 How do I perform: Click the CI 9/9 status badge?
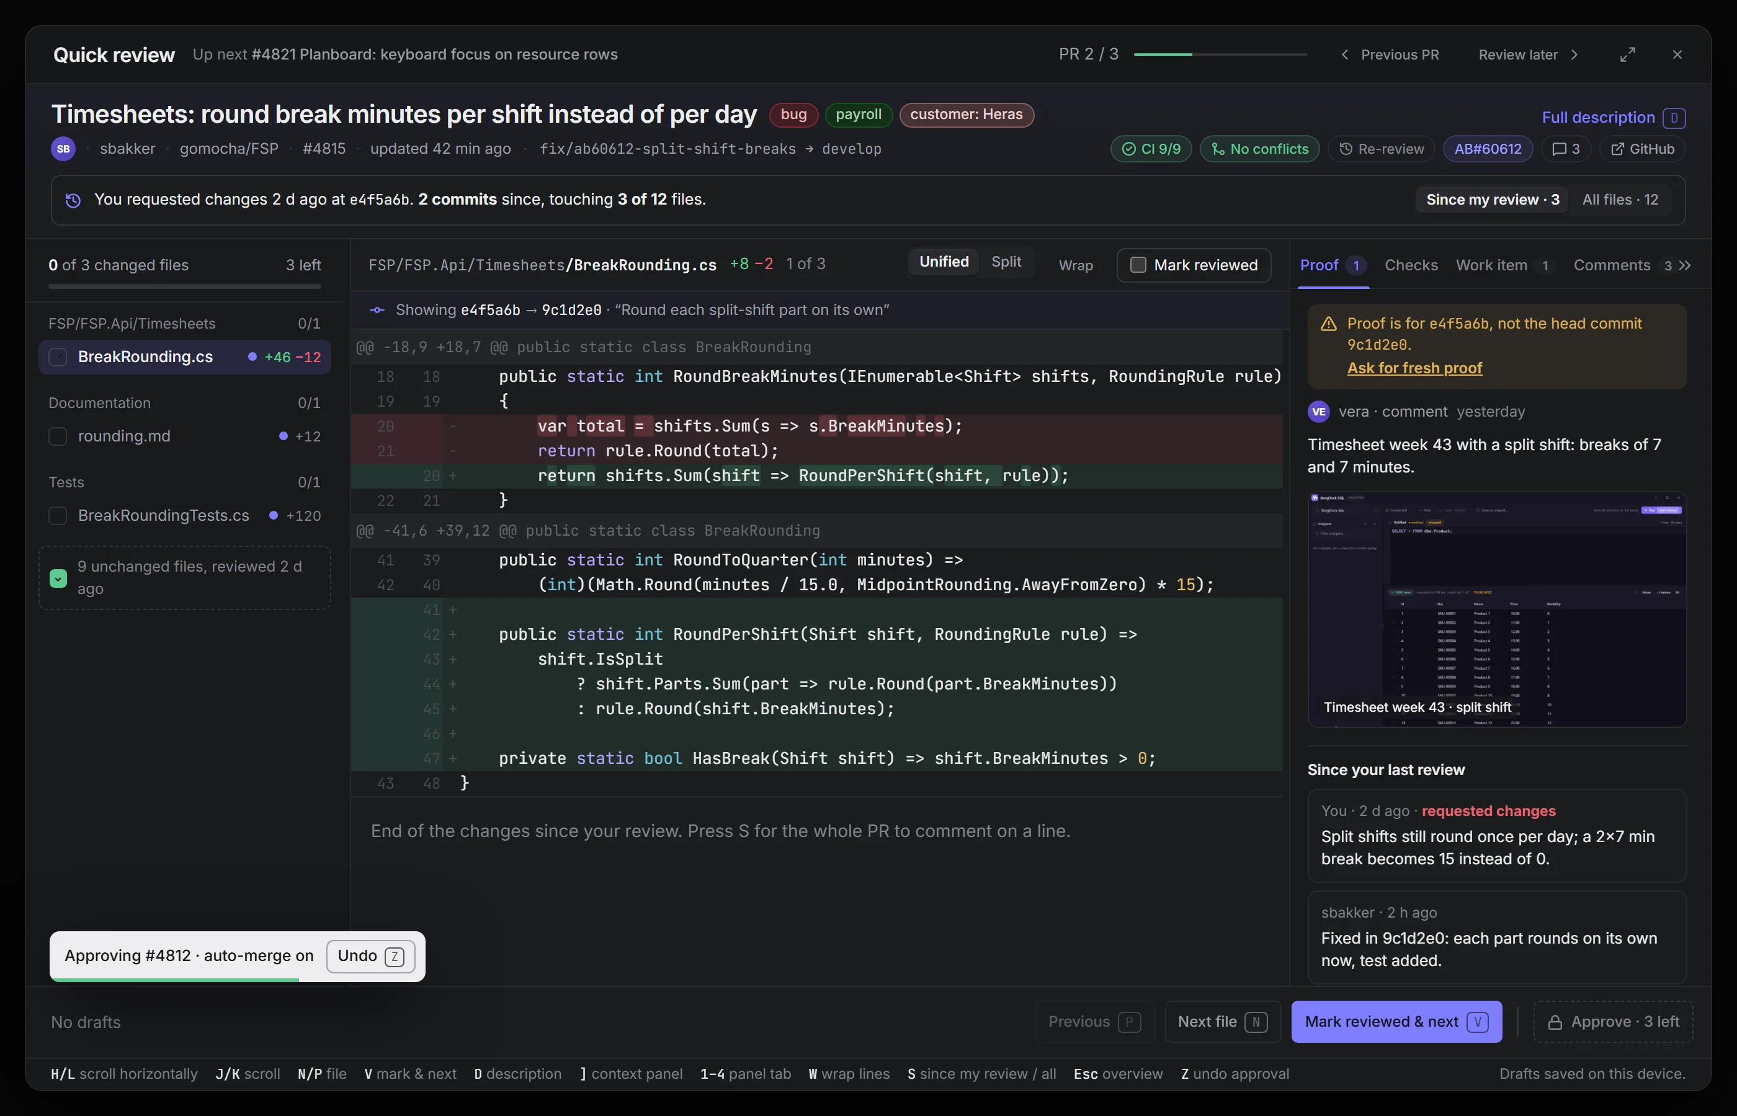click(x=1151, y=149)
